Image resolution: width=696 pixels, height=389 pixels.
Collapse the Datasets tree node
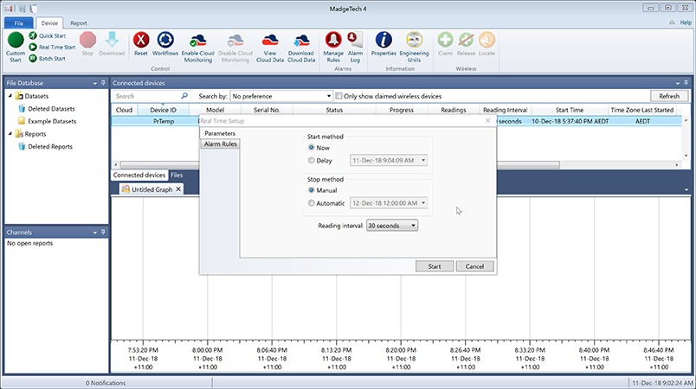pyautogui.click(x=10, y=96)
